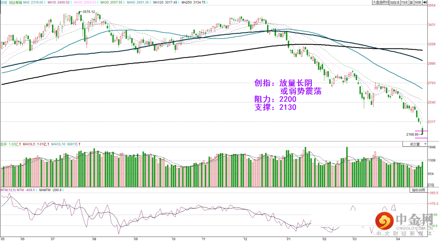Screen dimensions: 439x241
Task: Click the arrow-to-bar icon at top right
Action: [x=425, y=2]
